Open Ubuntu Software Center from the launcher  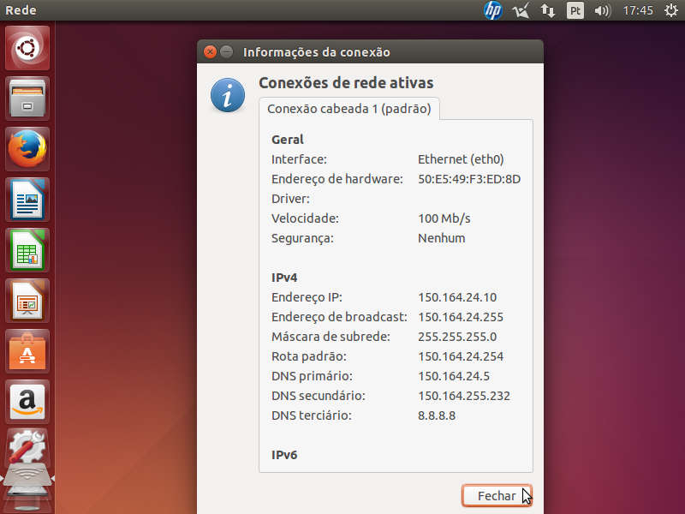point(28,351)
